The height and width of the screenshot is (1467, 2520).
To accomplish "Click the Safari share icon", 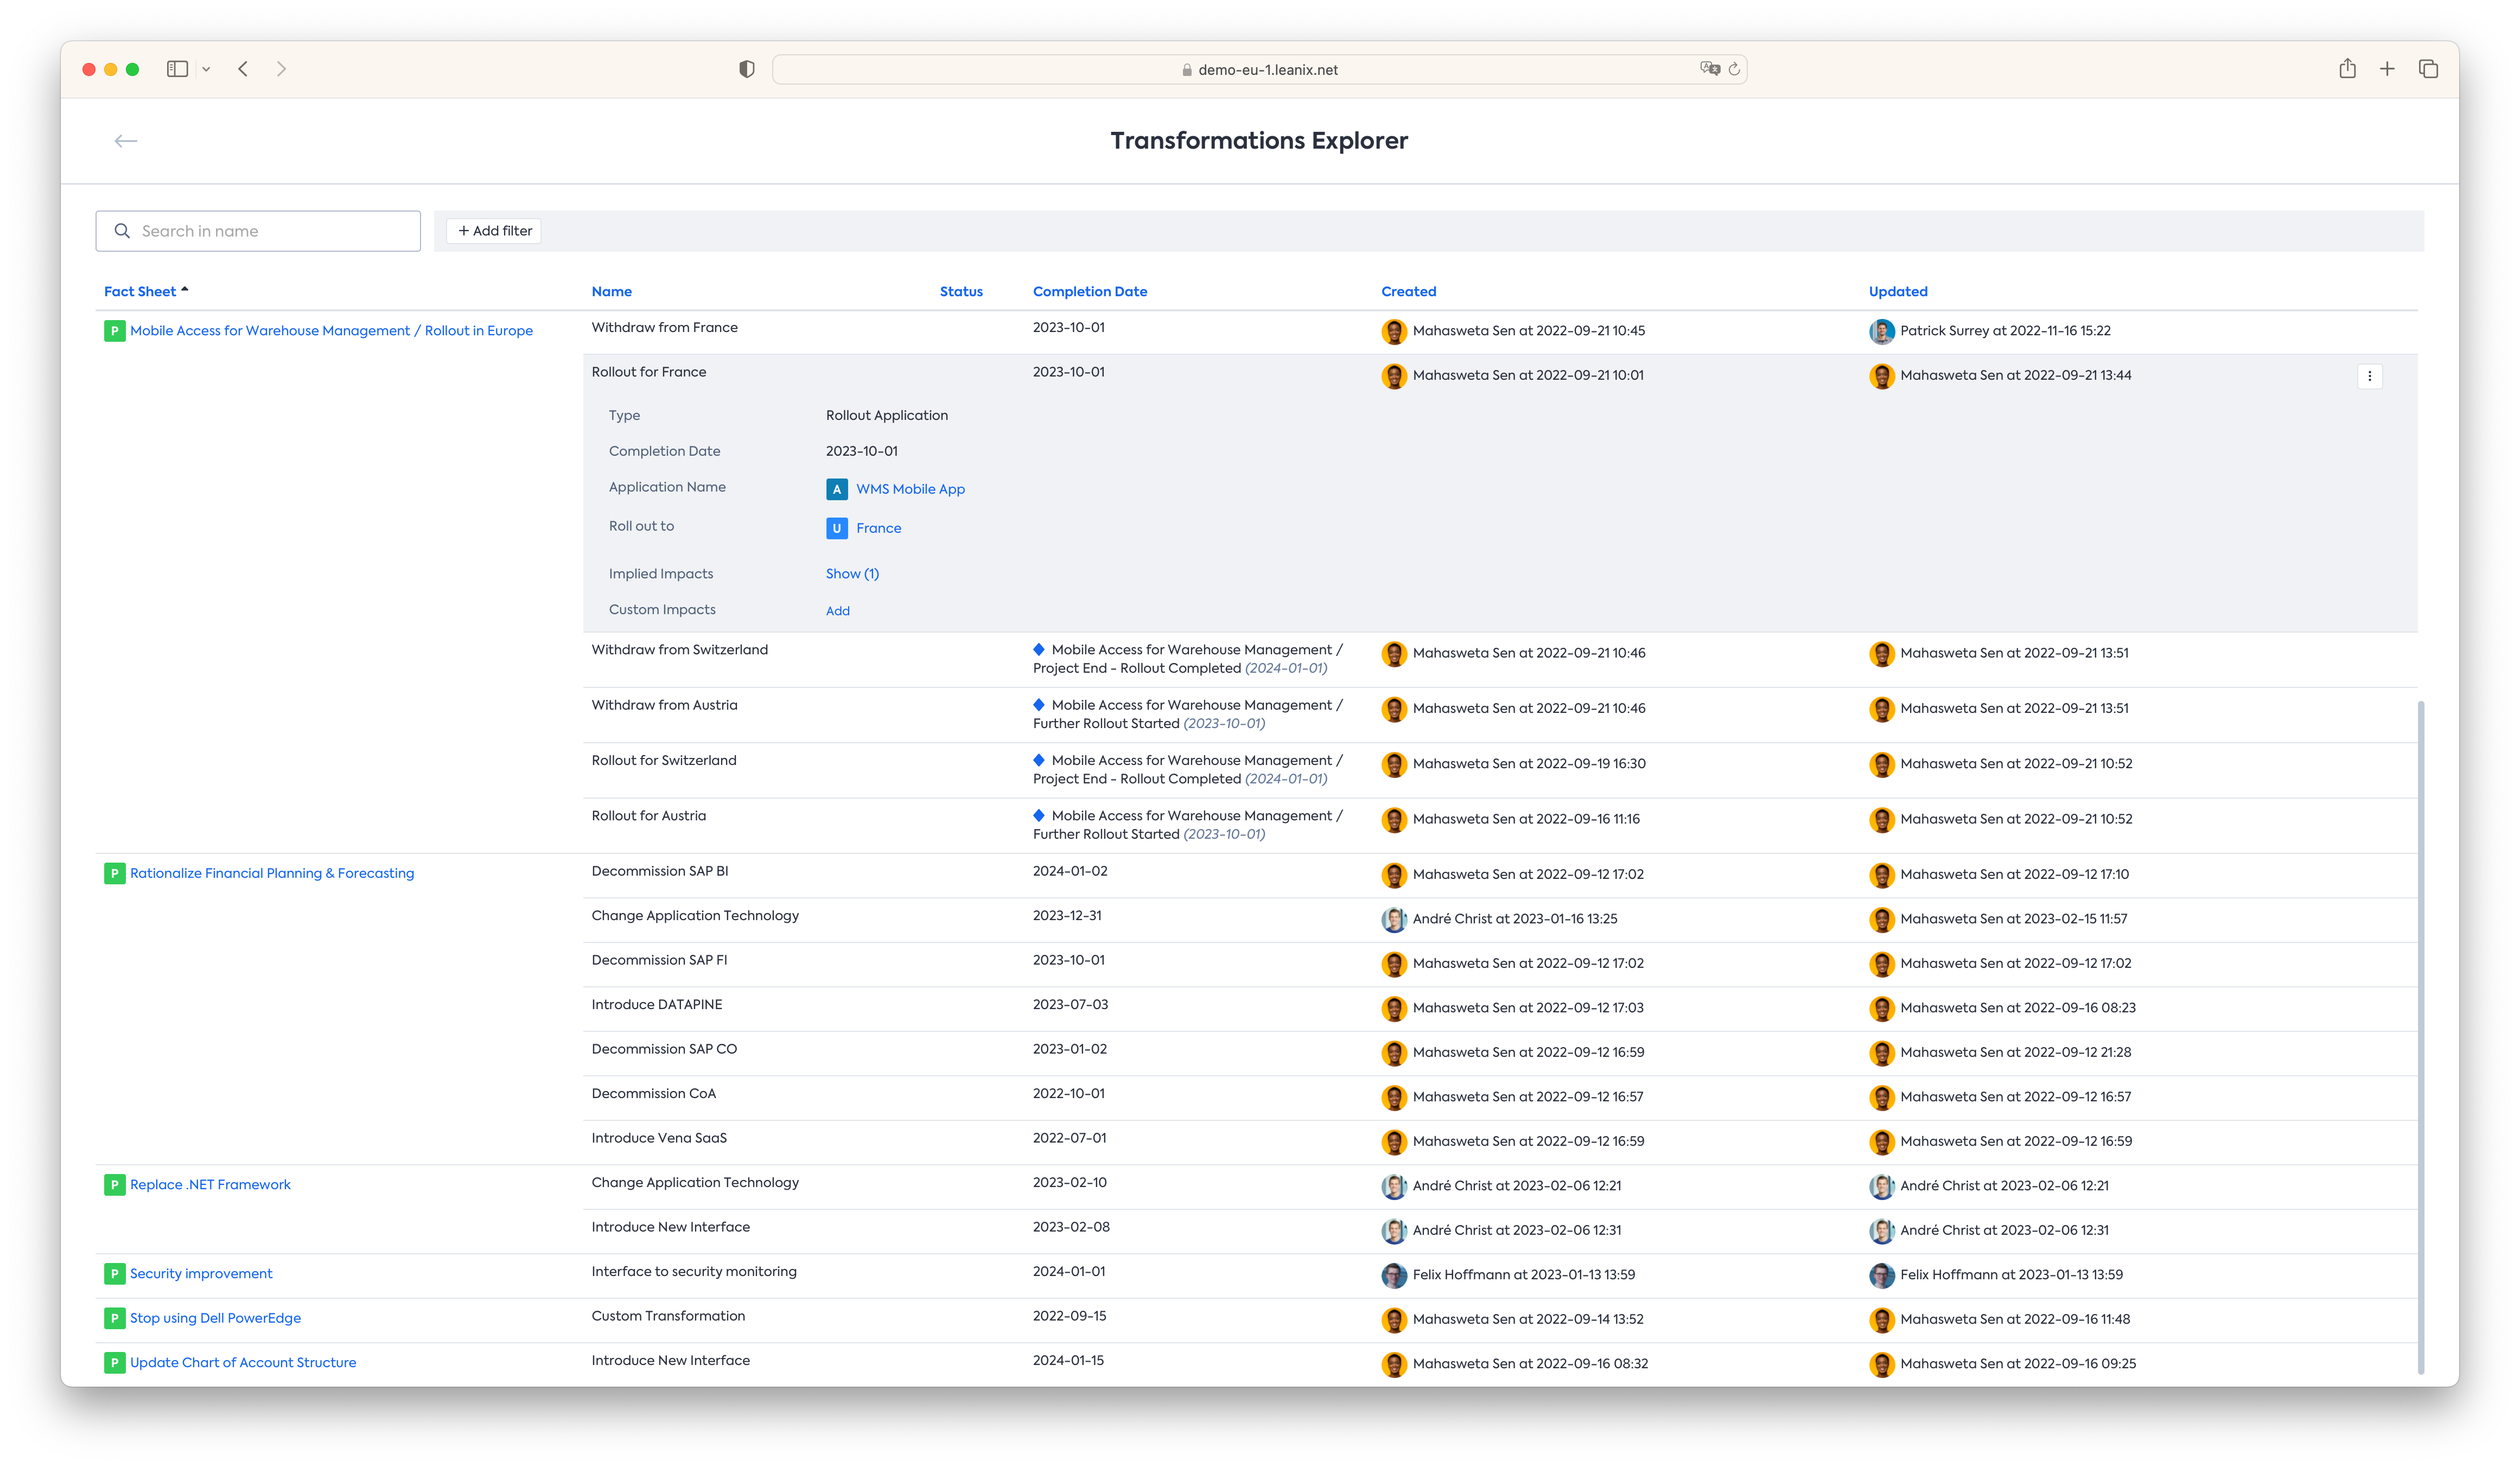I will pyautogui.click(x=2347, y=69).
